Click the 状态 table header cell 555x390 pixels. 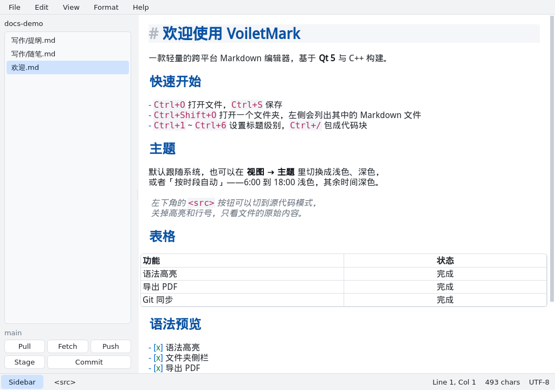446,261
